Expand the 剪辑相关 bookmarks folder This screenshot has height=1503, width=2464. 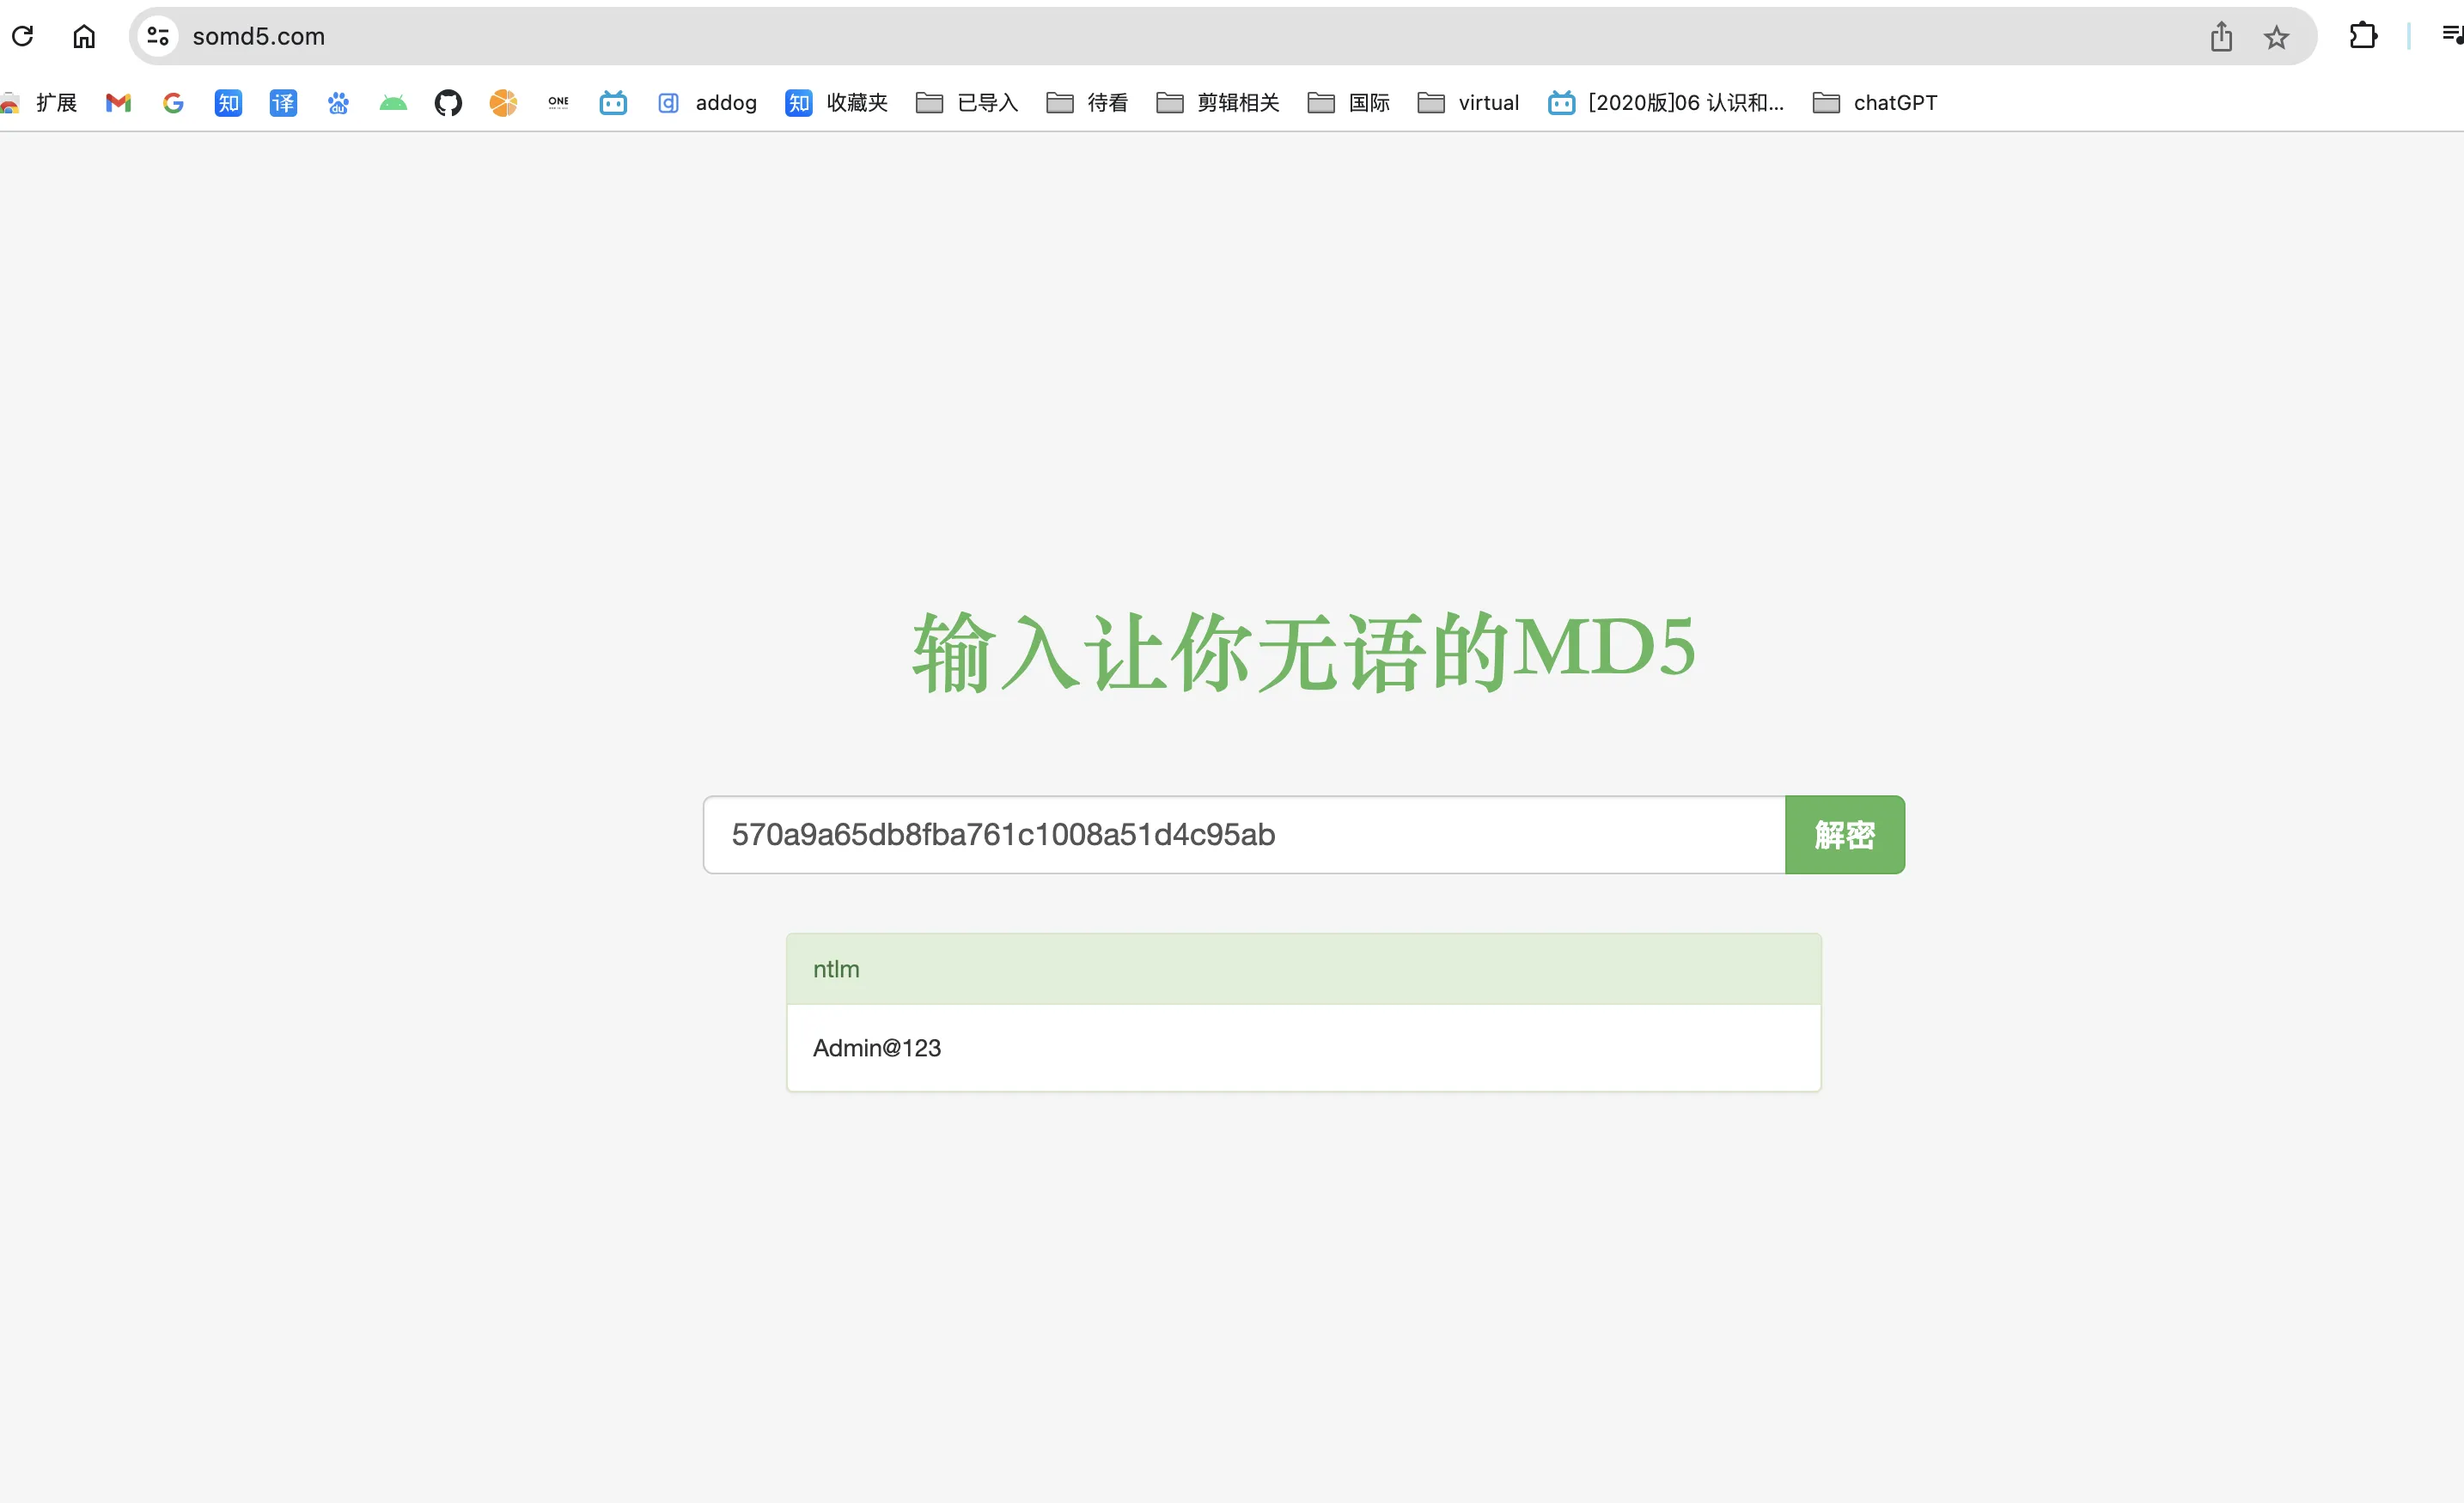coord(1218,102)
